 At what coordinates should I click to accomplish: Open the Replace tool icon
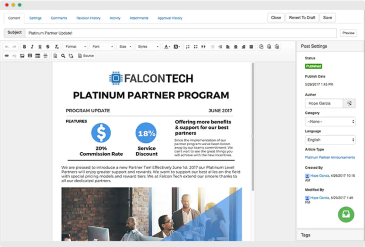pos(71,56)
